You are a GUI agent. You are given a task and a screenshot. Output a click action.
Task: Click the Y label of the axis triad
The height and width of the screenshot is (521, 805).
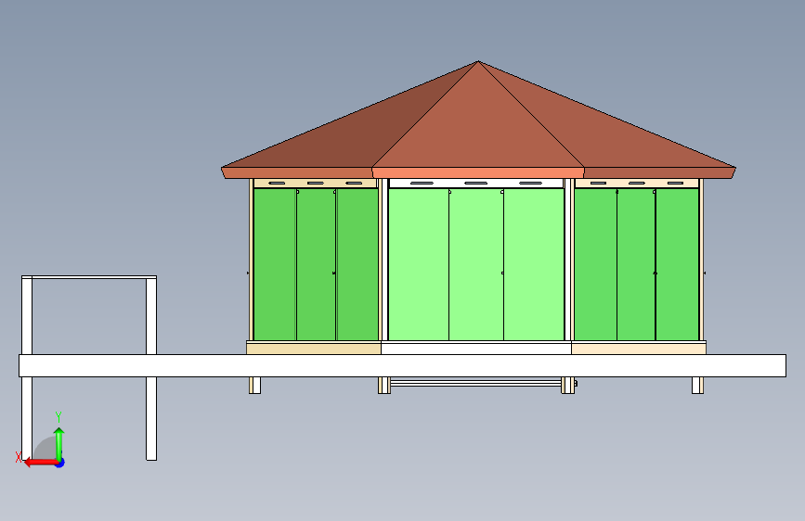tap(58, 417)
